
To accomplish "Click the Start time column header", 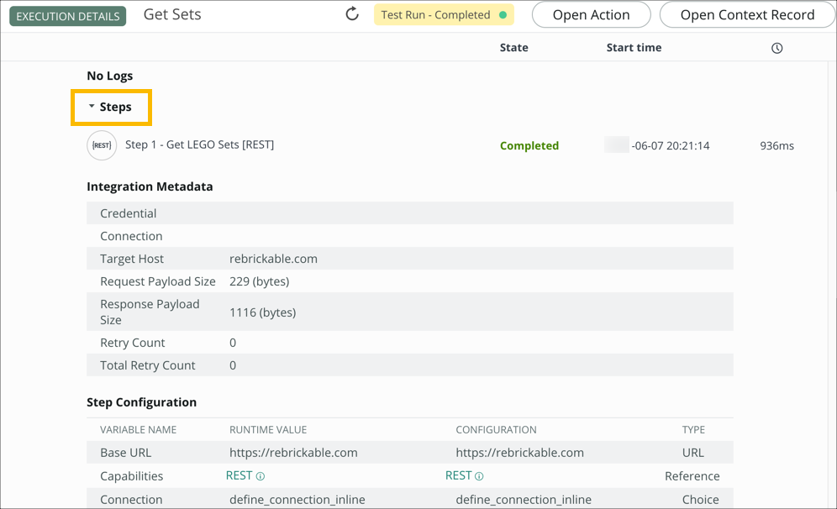I will [x=634, y=47].
